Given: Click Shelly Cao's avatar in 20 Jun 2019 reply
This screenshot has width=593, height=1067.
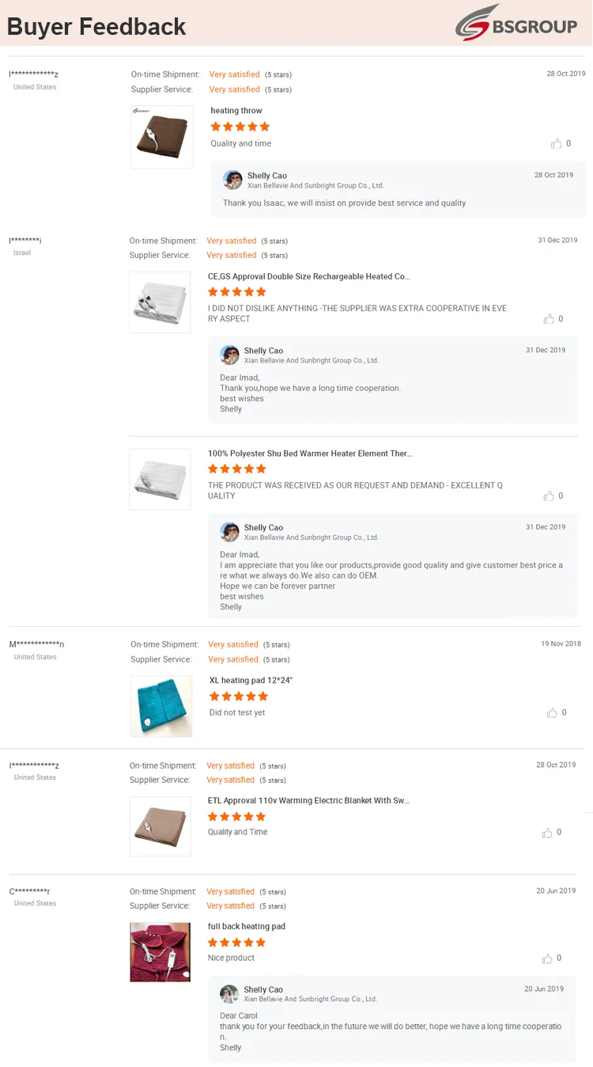Looking at the screenshot, I should 229,993.
